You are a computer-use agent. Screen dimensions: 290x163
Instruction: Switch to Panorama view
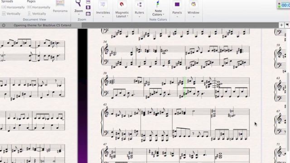[60, 6]
